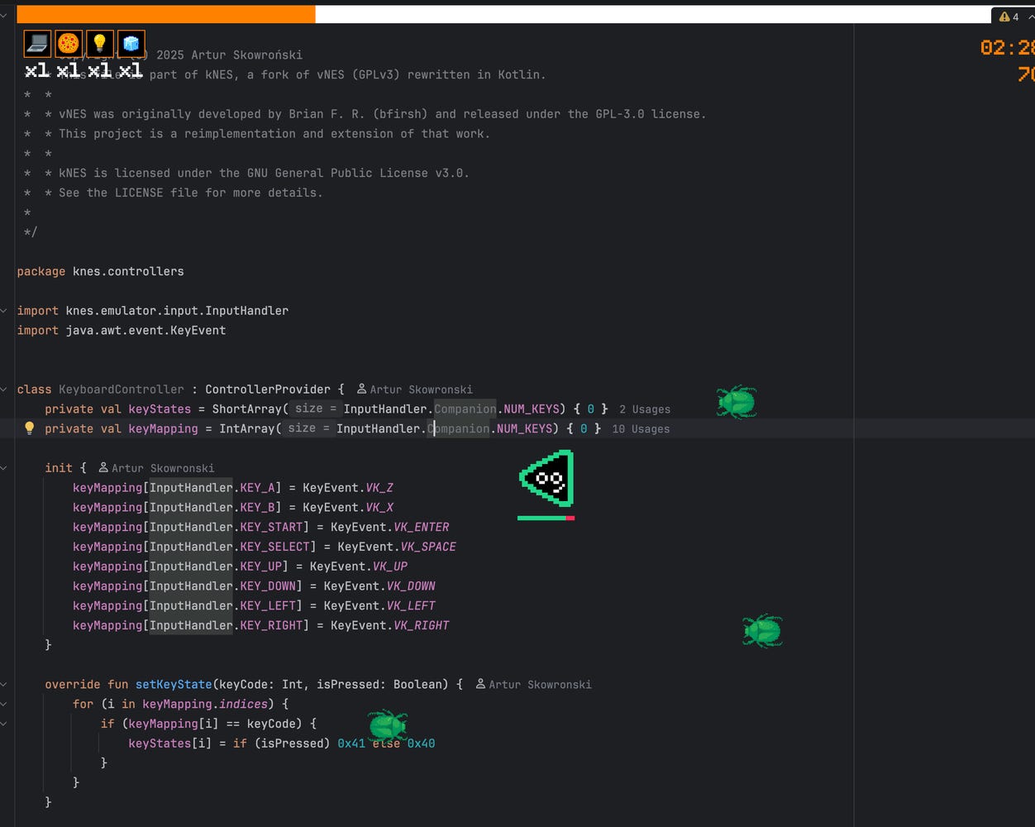Fold the init block

[4, 468]
